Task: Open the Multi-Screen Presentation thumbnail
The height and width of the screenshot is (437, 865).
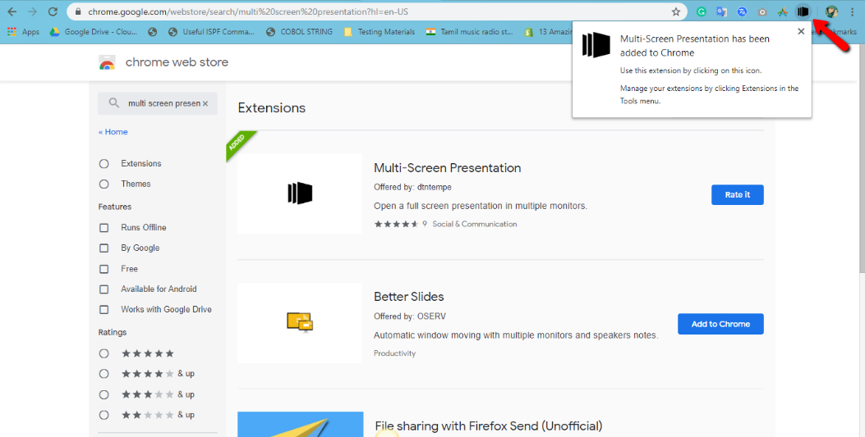Action: tap(300, 193)
